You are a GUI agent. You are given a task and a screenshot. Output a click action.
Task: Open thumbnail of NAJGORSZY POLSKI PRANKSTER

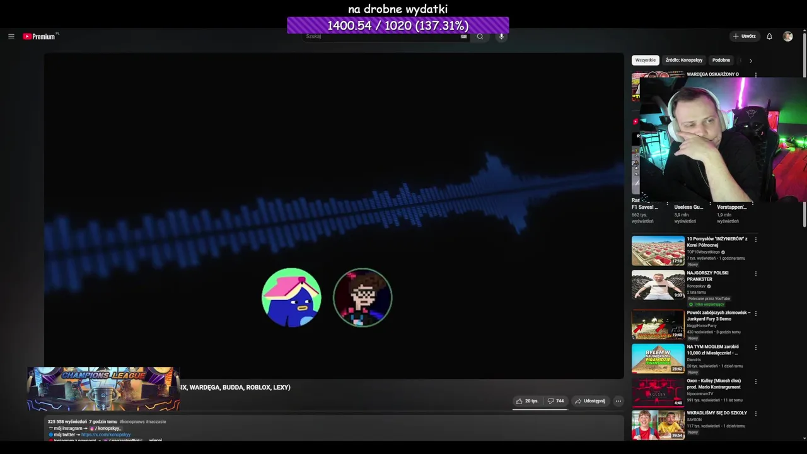658,285
